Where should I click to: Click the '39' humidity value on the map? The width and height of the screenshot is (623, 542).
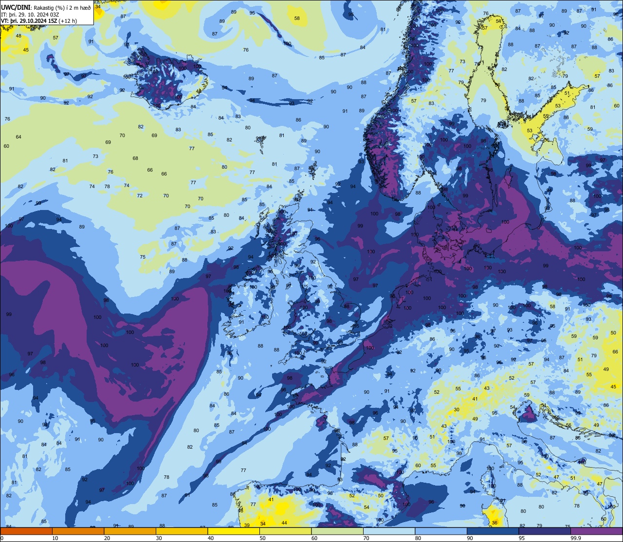247,525
